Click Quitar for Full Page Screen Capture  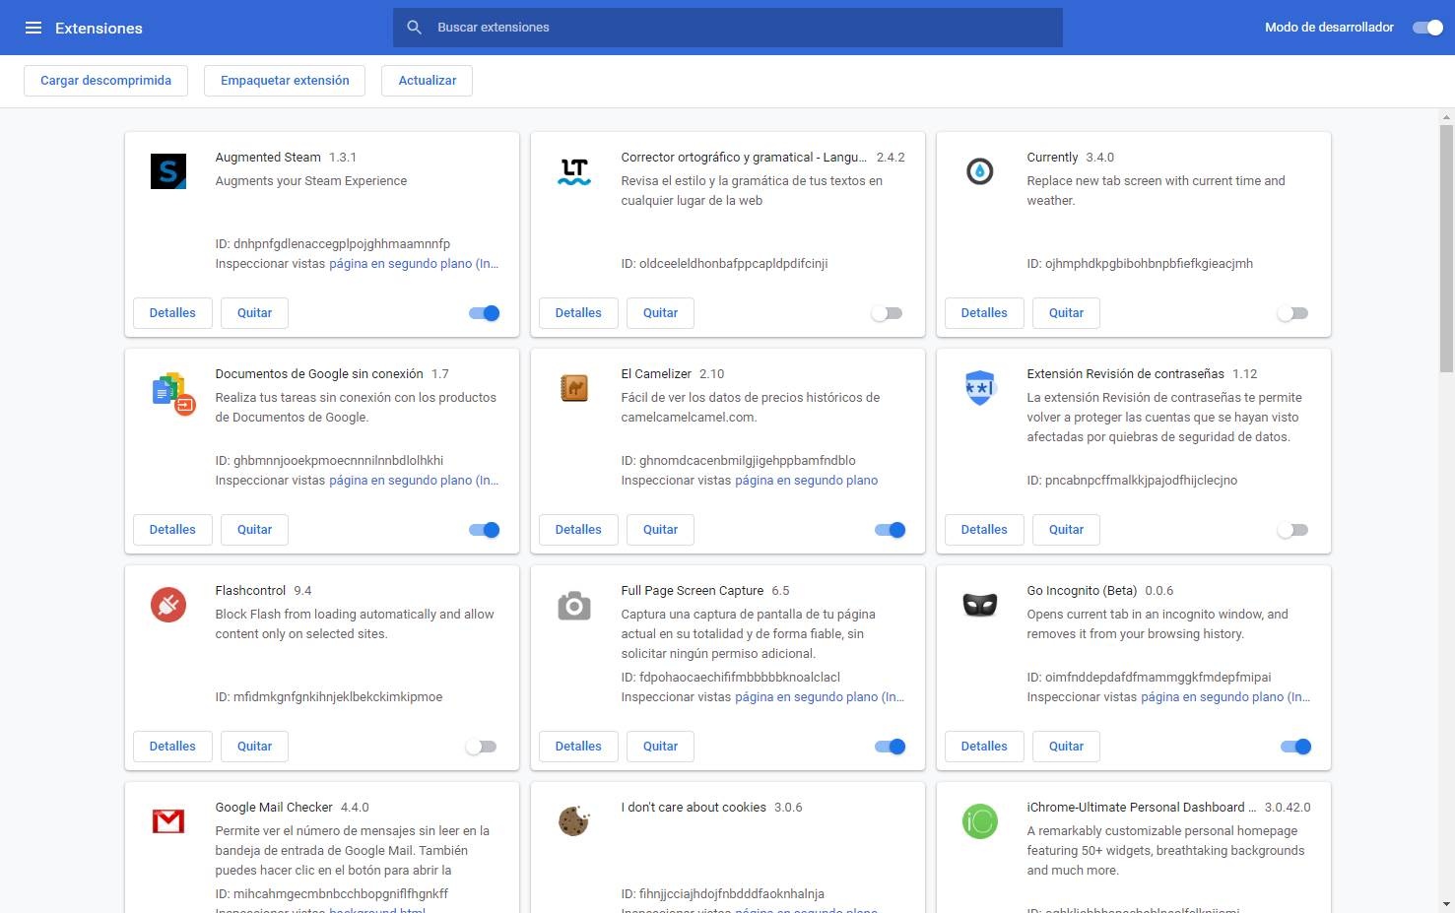pos(660,747)
